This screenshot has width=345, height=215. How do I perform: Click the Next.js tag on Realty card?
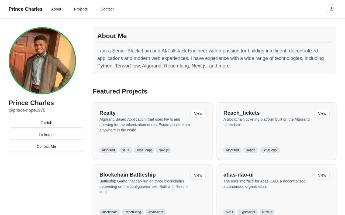pyautogui.click(x=164, y=150)
